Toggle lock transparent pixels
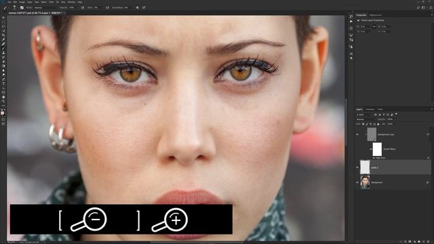Viewport: 434px width, 244px height. click(x=363, y=124)
